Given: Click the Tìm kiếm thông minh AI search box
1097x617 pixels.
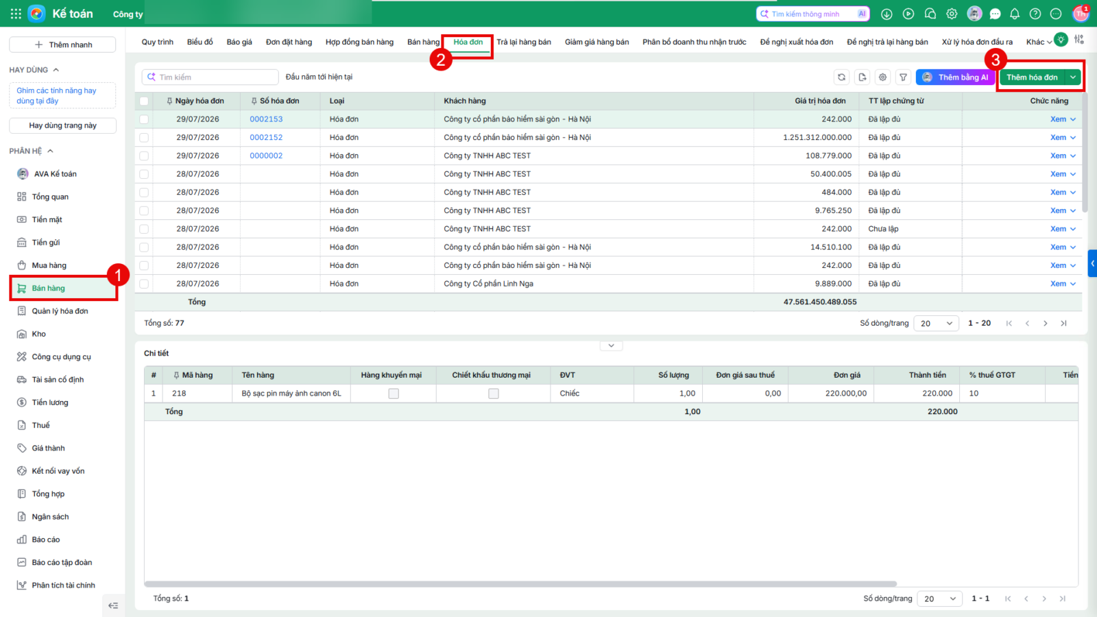Looking at the screenshot, I should click(813, 14).
